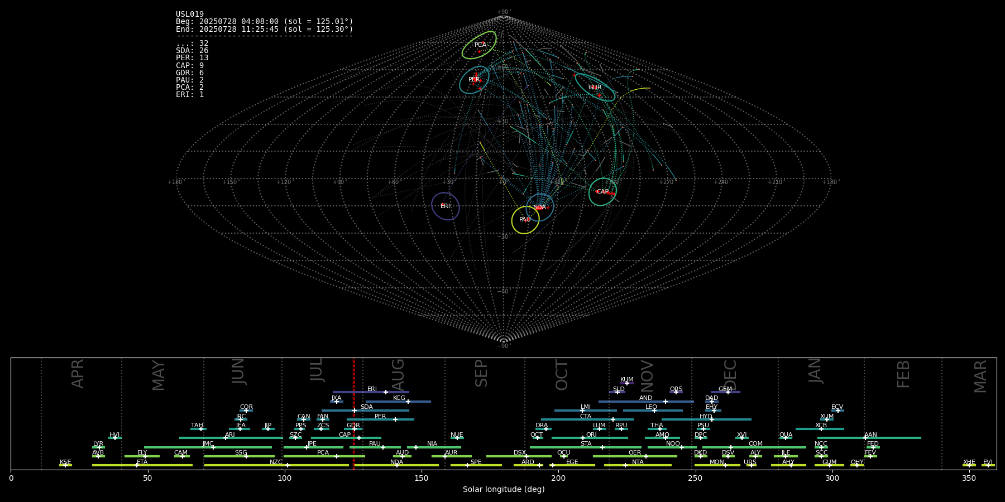
Task: Click the NZC shower label in timeline
Action: 276,462
